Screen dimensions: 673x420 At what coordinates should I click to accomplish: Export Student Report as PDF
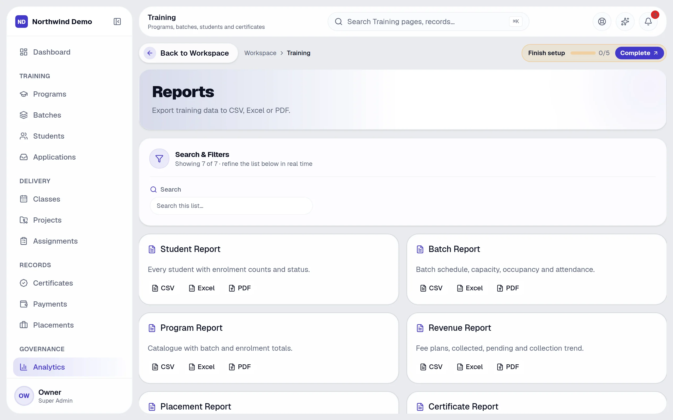click(x=239, y=288)
